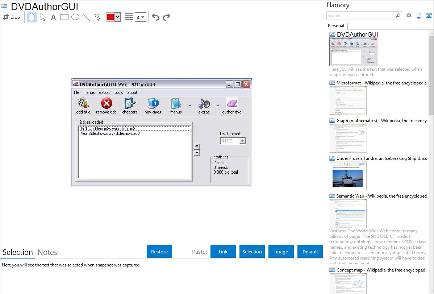Open the menus menu in menu bar

[89, 92]
